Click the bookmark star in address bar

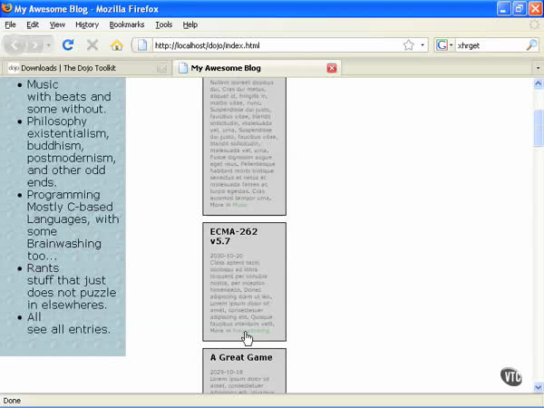click(408, 44)
